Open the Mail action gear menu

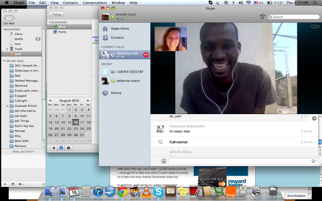[x=21, y=184]
